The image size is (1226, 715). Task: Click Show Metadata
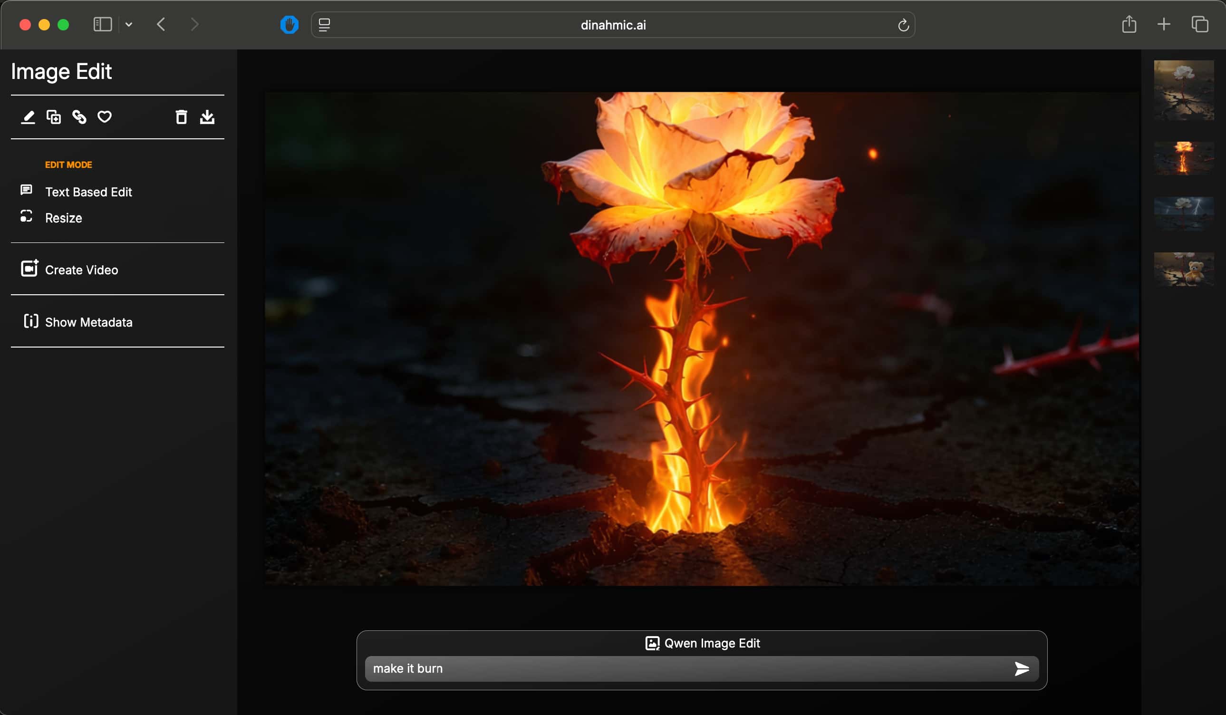(88, 322)
